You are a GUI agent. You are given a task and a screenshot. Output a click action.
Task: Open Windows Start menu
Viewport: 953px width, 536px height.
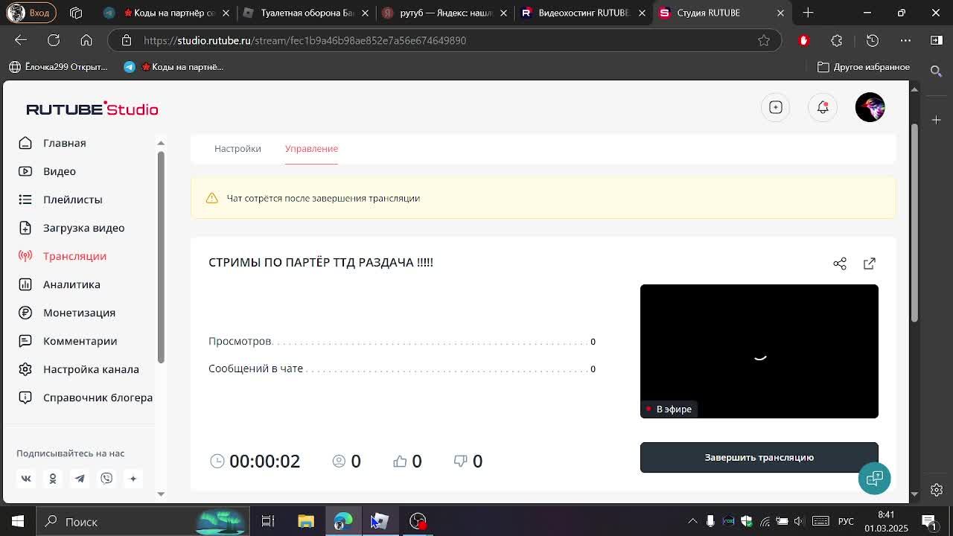click(18, 522)
